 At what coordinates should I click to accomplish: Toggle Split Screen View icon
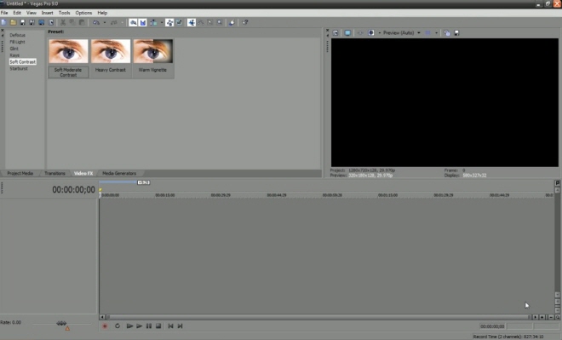(x=371, y=32)
